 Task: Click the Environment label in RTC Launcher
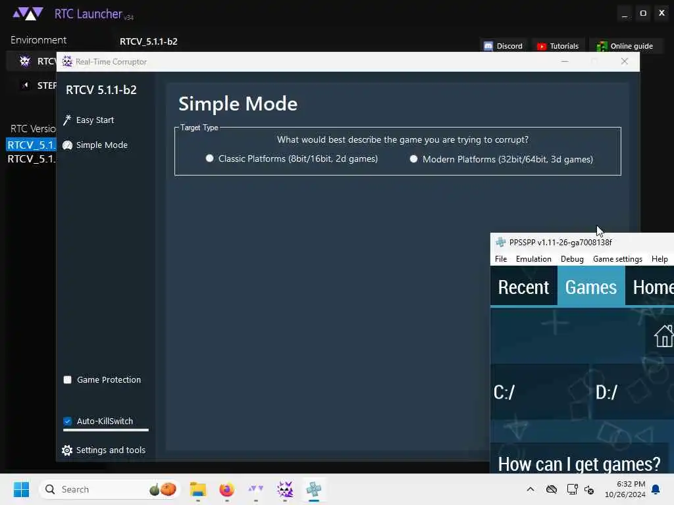click(38, 40)
